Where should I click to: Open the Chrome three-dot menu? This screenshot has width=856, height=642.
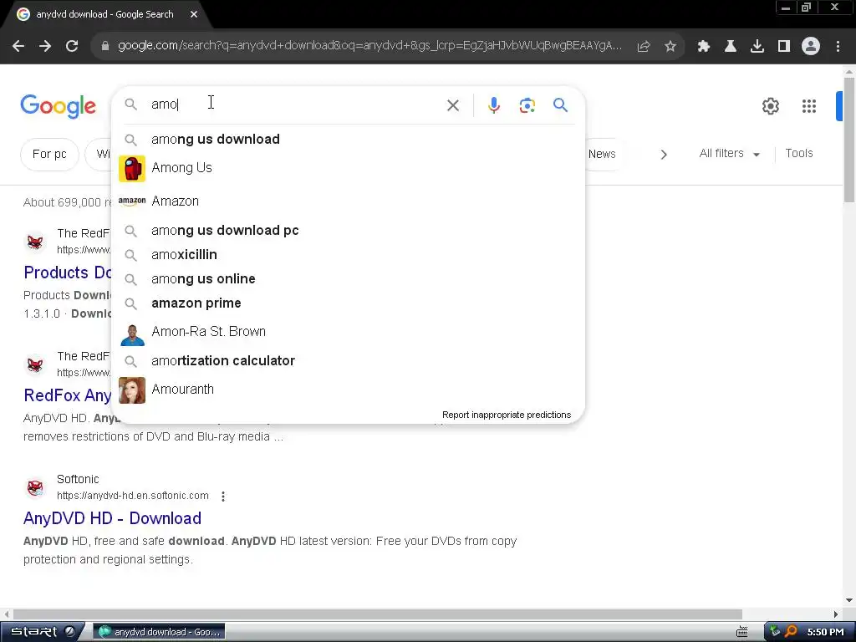click(x=838, y=47)
